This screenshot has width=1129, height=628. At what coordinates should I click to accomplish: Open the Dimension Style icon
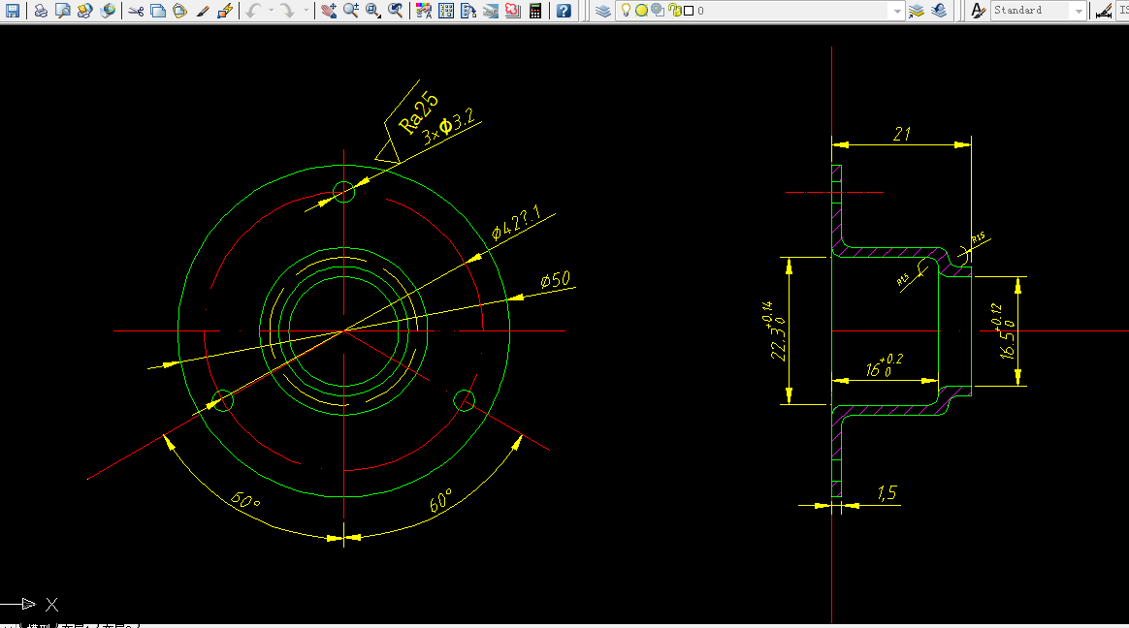pos(1103,10)
